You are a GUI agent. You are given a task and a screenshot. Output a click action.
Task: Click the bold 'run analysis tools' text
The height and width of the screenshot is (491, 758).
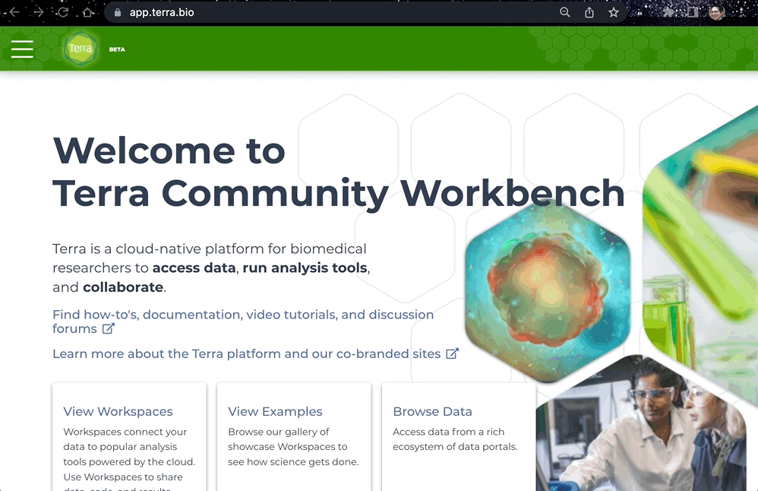click(x=305, y=268)
